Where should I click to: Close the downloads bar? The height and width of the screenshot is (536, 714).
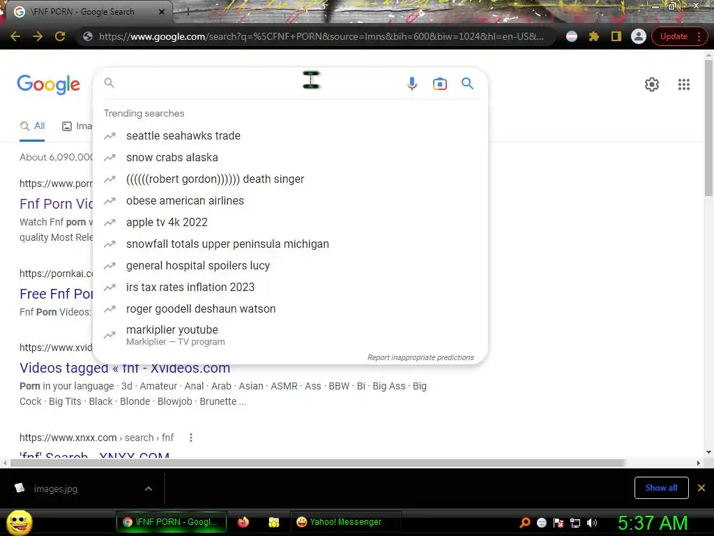coord(701,488)
